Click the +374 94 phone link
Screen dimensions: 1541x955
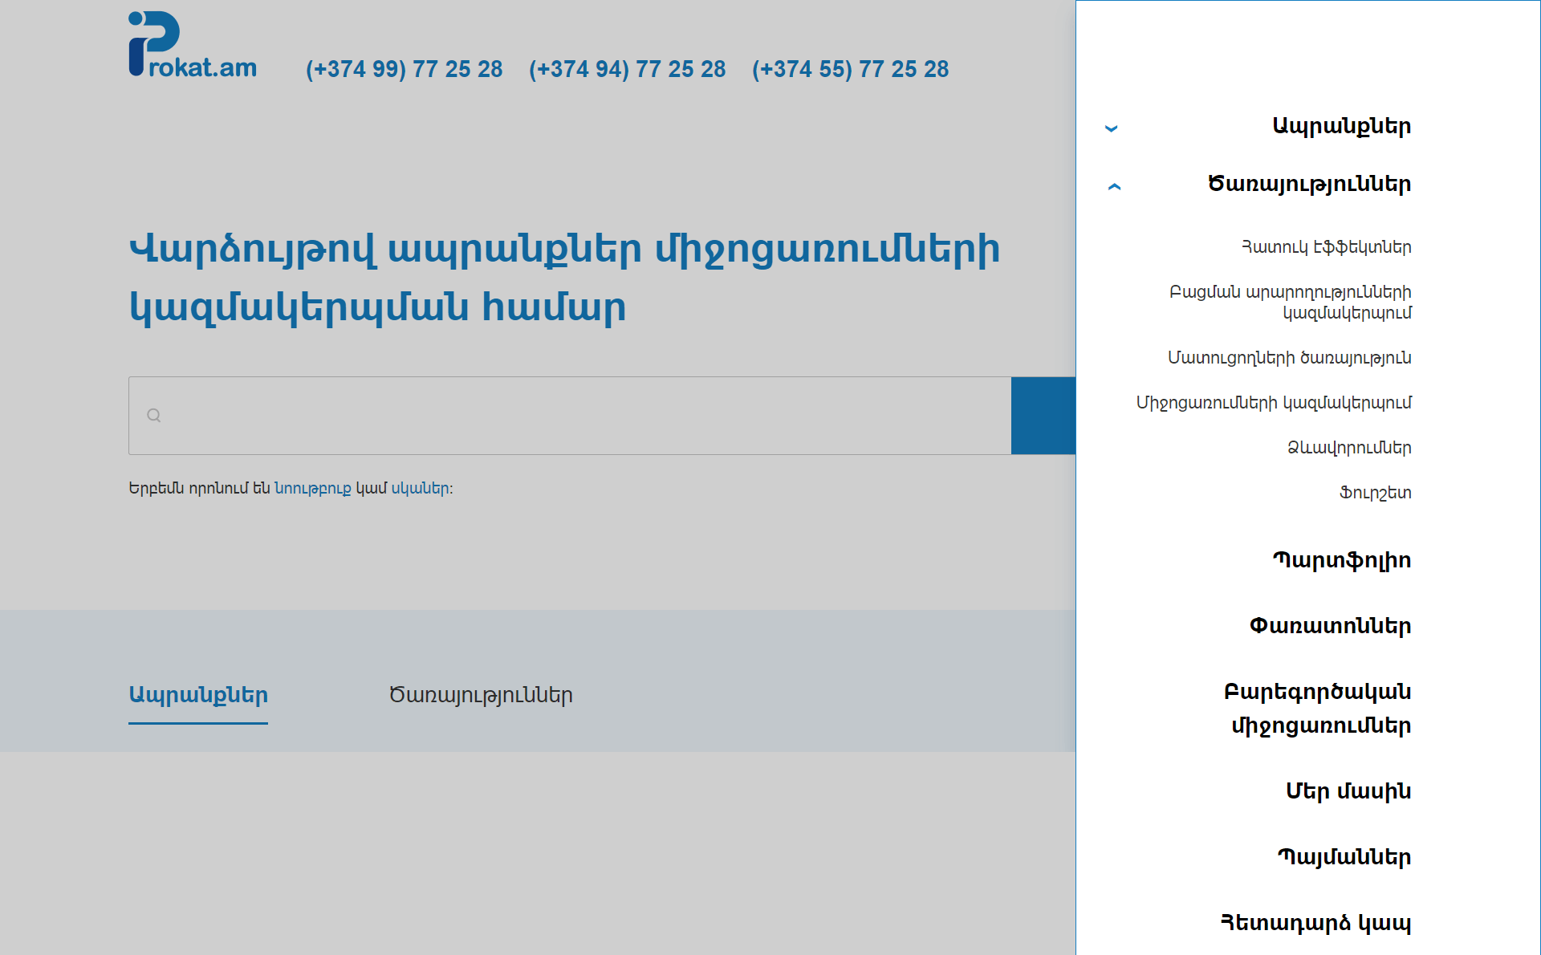pyautogui.click(x=627, y=69)
